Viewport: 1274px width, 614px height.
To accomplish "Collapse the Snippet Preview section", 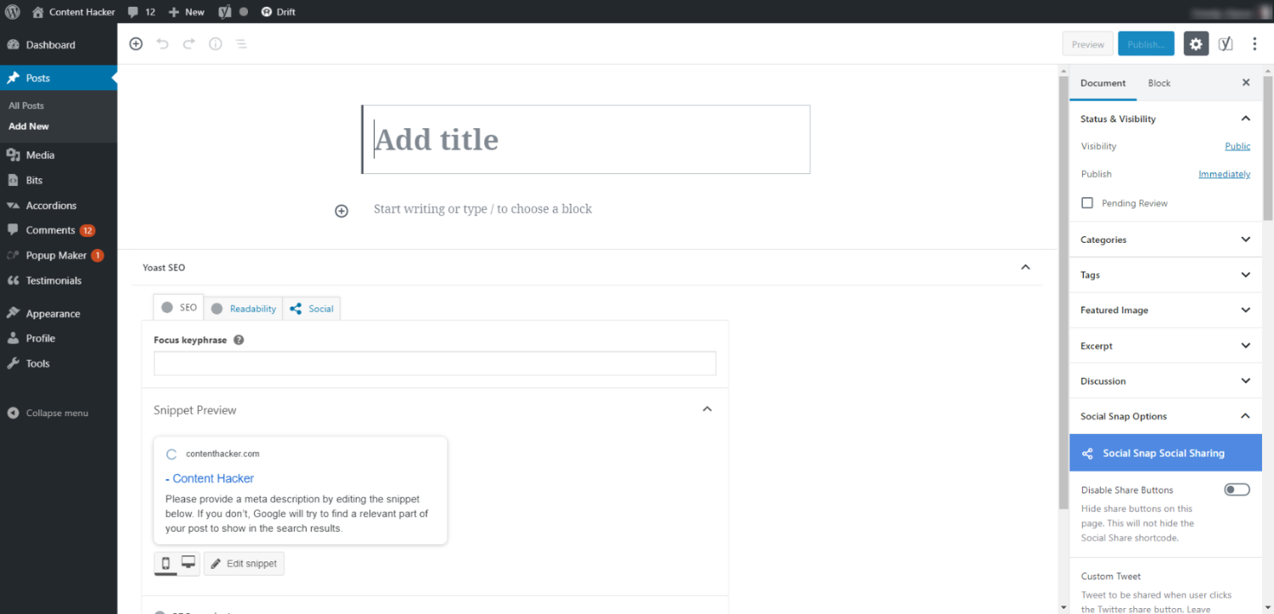I will point(707,409).
